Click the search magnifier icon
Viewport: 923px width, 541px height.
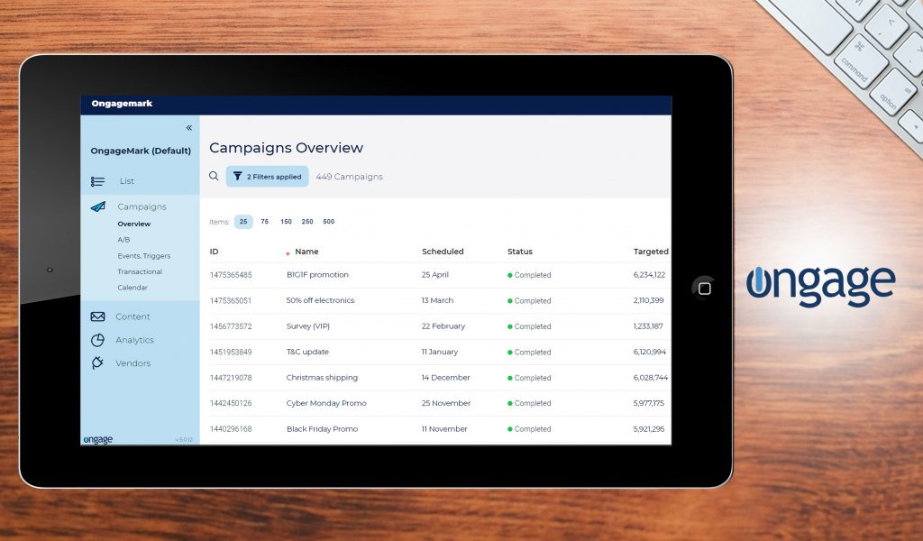pyautogui.click(x=214, y=177)
